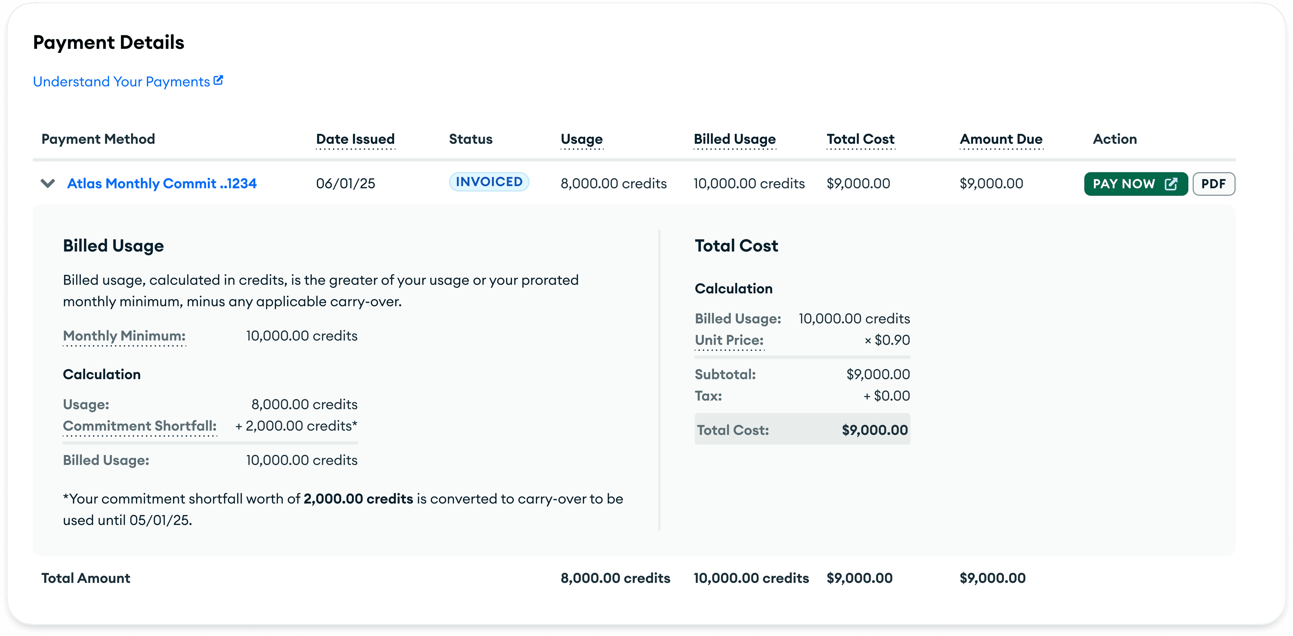Click the Payment Method column header
Screen dimensions: 1293x636
(98, 139)
